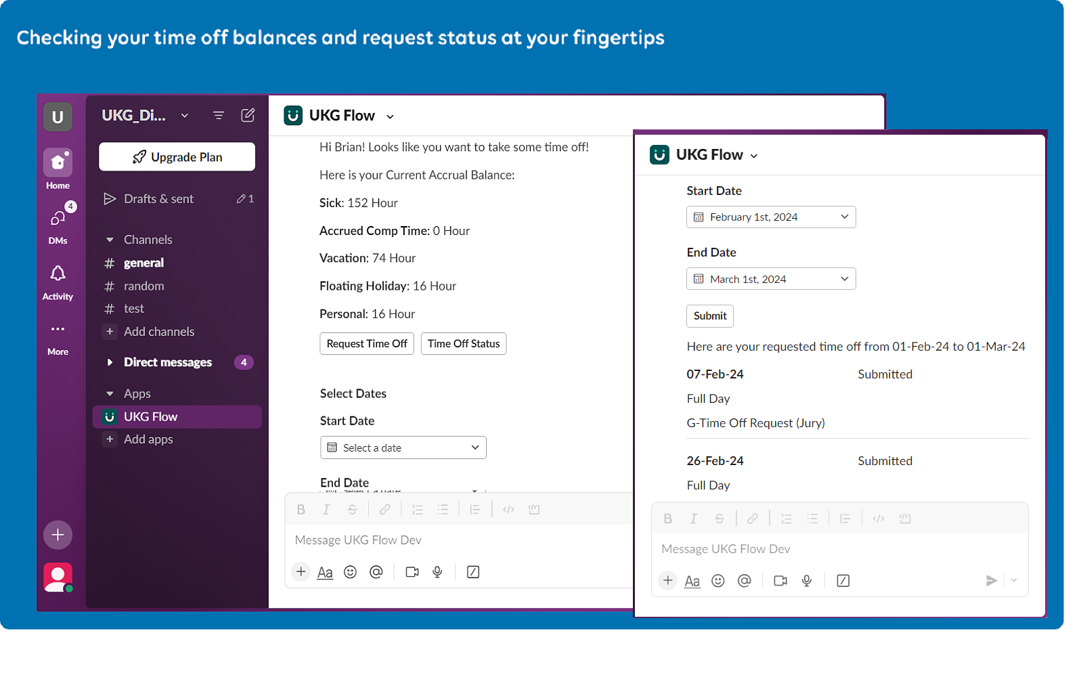Click the workspace U avatar
This screenshot has height=677, width=1083.
pos(58,116)
